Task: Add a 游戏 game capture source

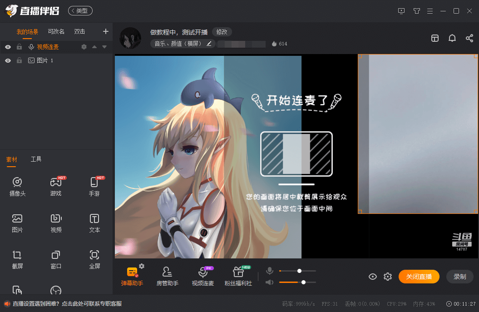Action: [x=56, y=186]
